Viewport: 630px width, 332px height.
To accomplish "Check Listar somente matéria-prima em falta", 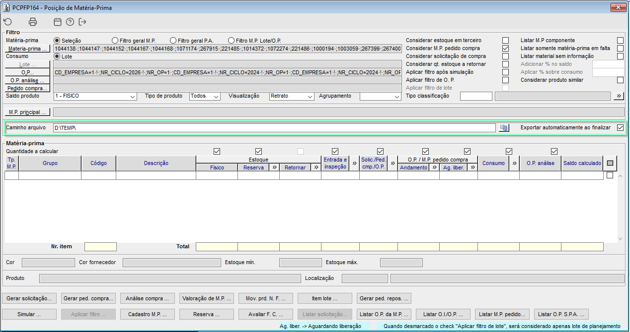I will click(x=620, y=48).
